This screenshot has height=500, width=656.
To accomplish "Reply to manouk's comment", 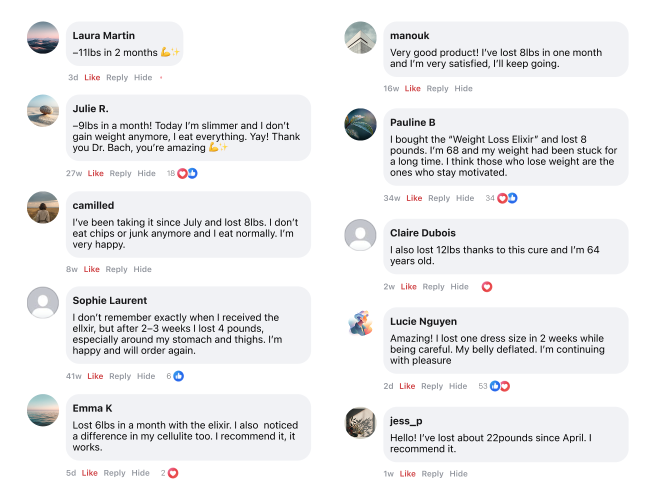I will point(437,88).
